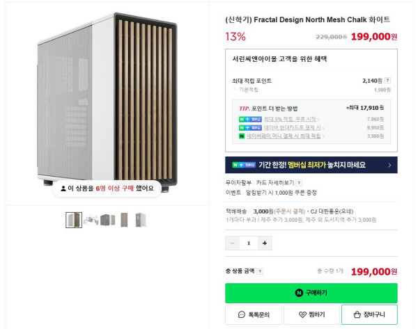
Task: Click the help icon beside 총 상품 금액
Action: tap(260, 271)
